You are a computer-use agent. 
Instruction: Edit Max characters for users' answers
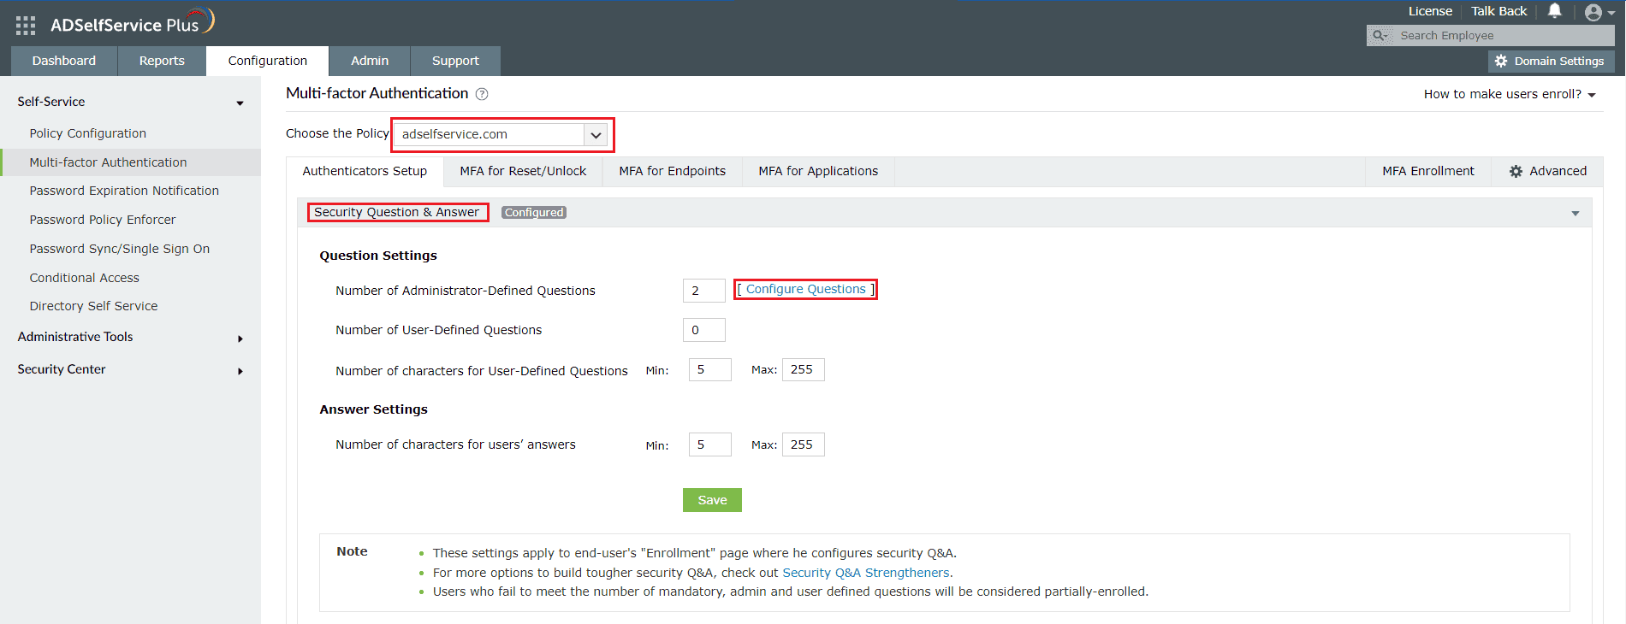(804, 444)
